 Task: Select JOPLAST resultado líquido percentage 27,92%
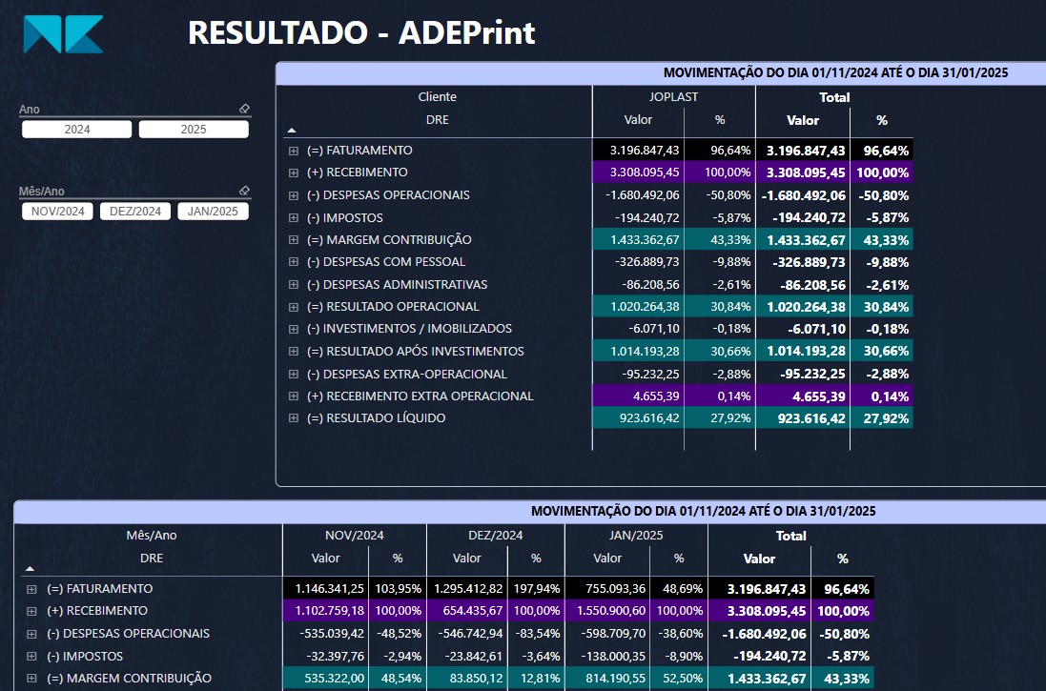pos(731,418)
